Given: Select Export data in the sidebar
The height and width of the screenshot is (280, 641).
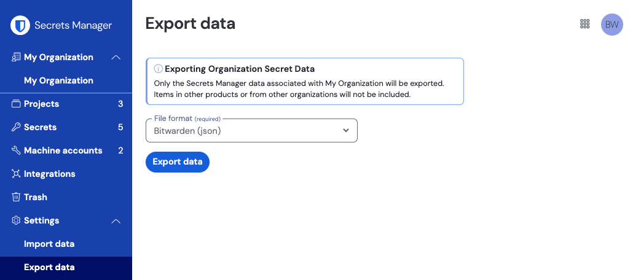Looking at the screenshot, I should click(49, 267).
